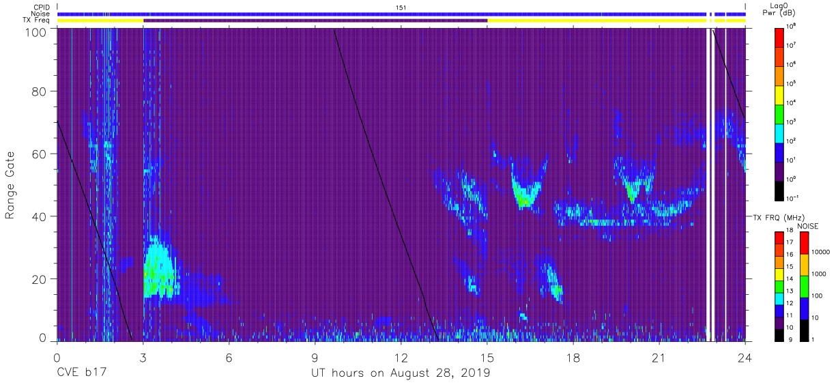Click the orange segment of the NOISE colorbar
The width and height of the screenshot is (838, 387).
click(x=803, y=265)
